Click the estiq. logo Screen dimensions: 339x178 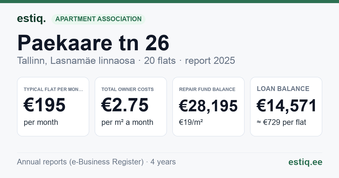pyautogui.click(x=31, y=19)
